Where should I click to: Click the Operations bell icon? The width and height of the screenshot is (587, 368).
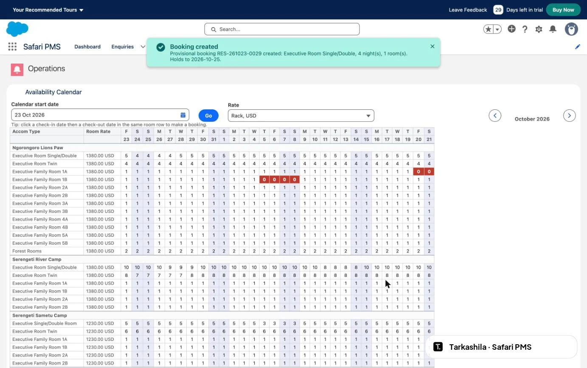(17, 70)
